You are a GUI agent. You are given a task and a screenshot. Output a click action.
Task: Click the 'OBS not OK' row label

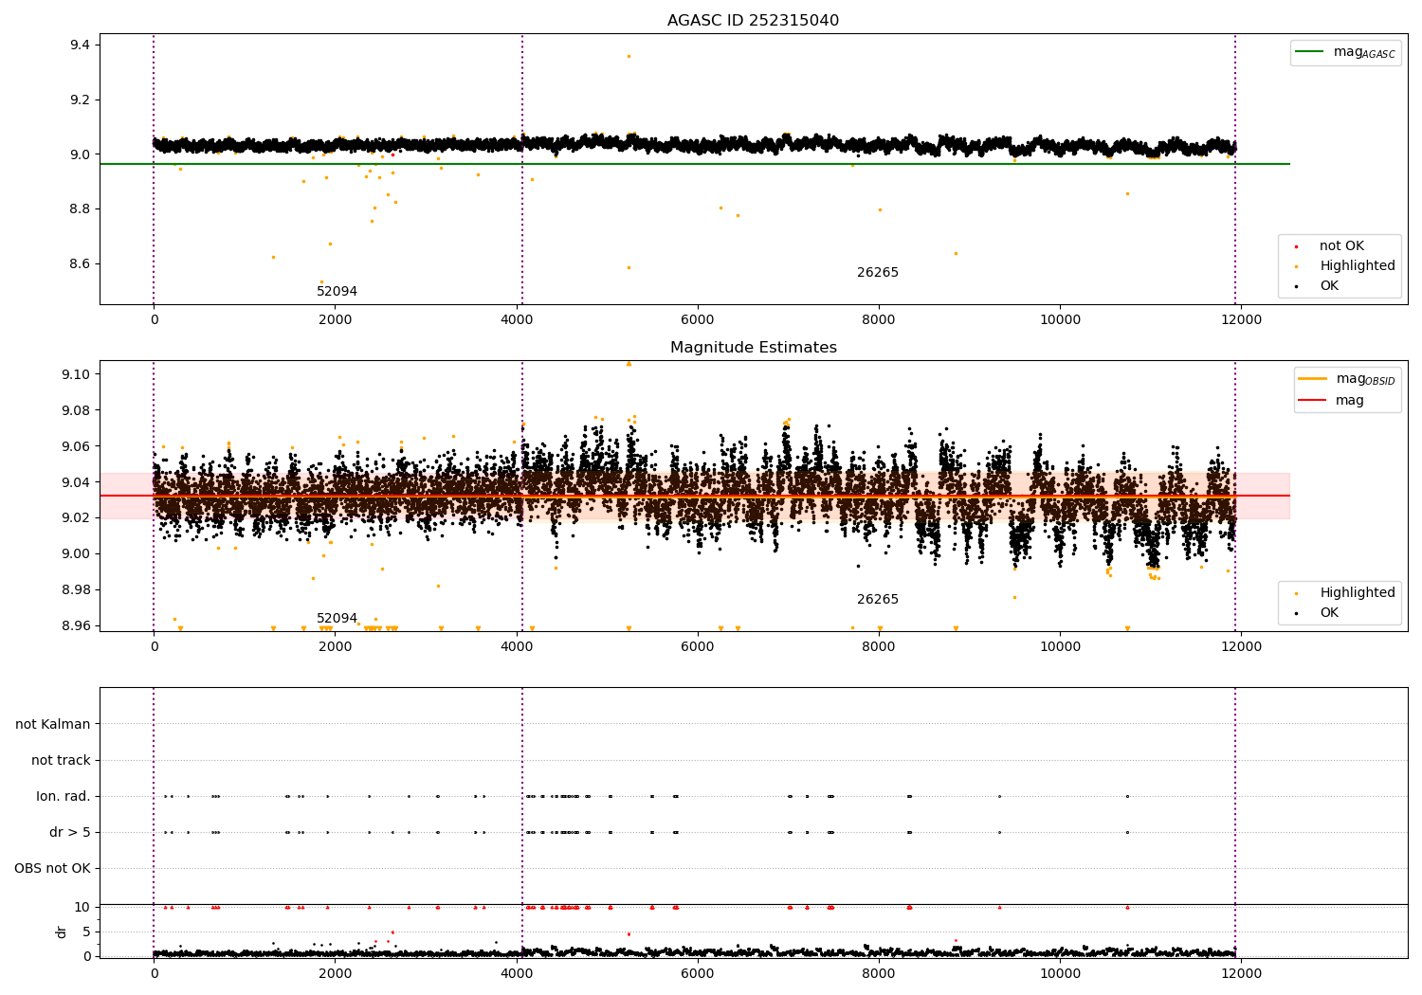coord(52,869)
